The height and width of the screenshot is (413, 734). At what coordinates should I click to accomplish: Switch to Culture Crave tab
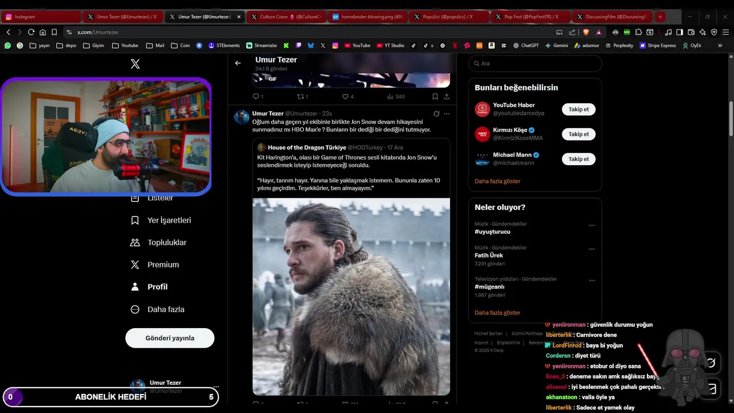click(x=287, y=17)
